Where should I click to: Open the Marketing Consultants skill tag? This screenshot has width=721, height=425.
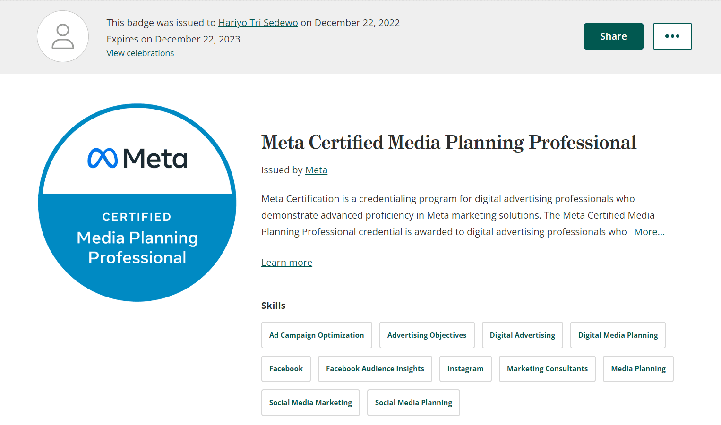coord(547,369)
